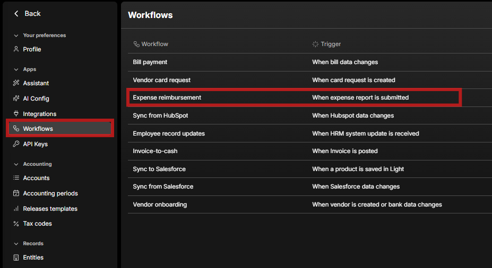The width and height of the screenshot is (492, 268).
Task: Click the Accounting periods calendar icon
Action: click(16, 193)
